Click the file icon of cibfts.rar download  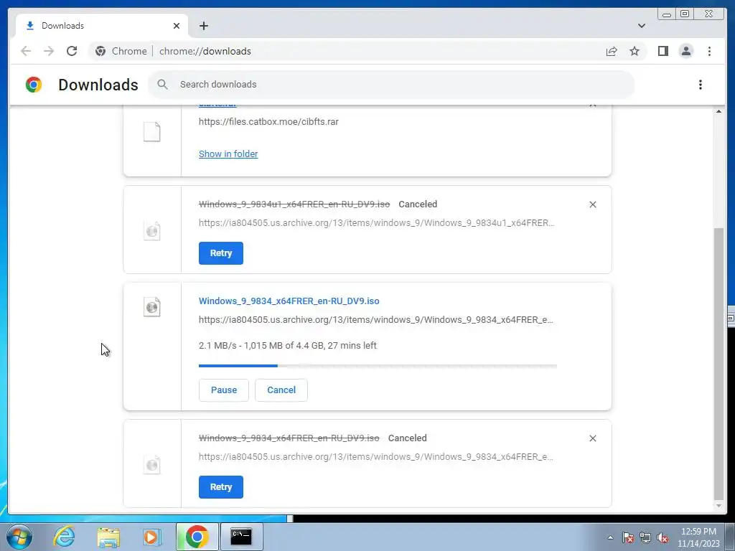[152, 132]
